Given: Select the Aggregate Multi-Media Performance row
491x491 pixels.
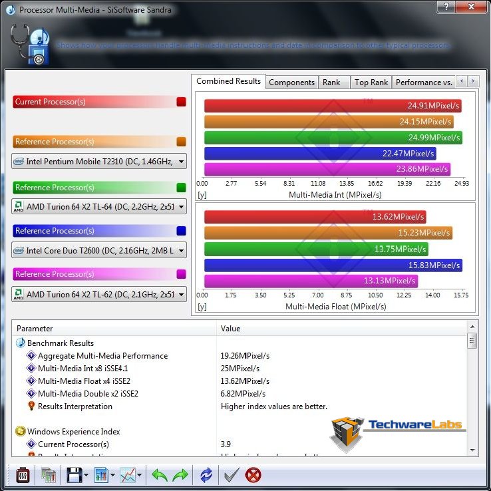Looking at the screenshot, I should point(240,356).
